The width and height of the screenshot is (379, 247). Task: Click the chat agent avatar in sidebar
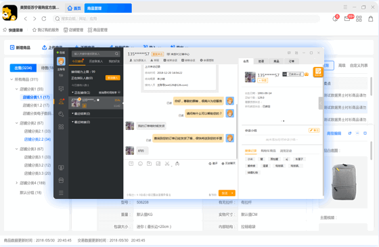point(61,62)
